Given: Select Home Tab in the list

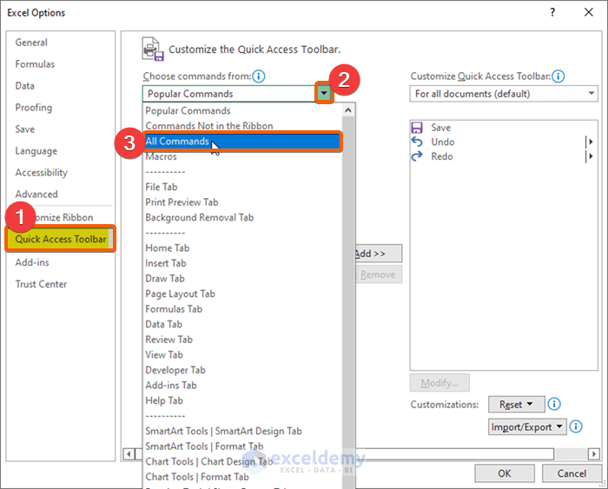Looking at the screenshot, I should point(242,248).
